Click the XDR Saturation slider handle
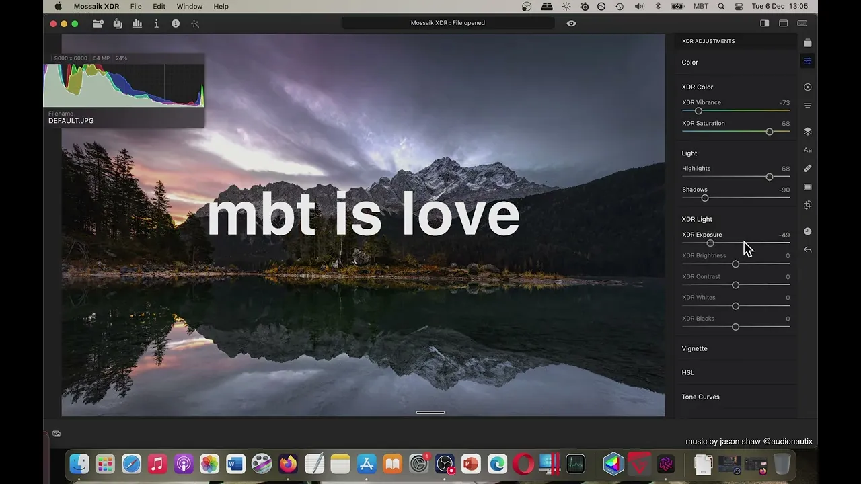861x484 pixels. coord(770,132)
